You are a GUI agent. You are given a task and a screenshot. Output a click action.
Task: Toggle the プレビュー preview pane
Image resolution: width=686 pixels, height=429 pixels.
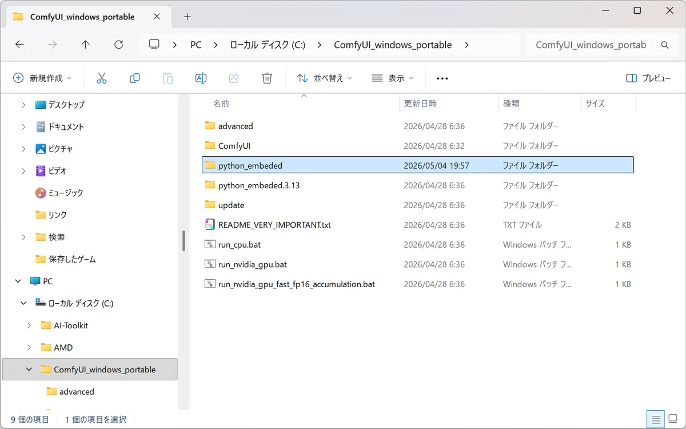click(648, 78)
